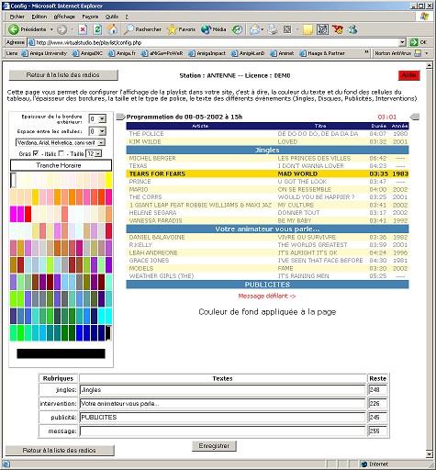The height and width of the screenshot is (470, 436).
Task: Pick the red swatch in the palette
Action: [x=28, y=214]
